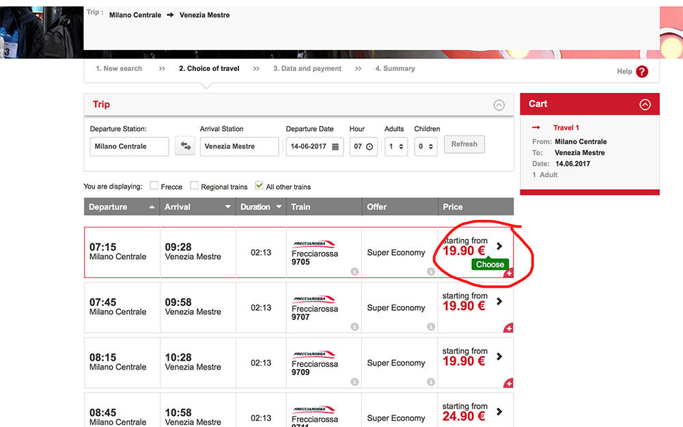The height and width of the screenshot is (427, 683).
Task: Click the Offer column header
Action: 400,207
